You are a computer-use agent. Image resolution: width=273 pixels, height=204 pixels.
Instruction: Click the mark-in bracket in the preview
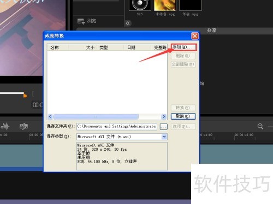tap(33, 94)
